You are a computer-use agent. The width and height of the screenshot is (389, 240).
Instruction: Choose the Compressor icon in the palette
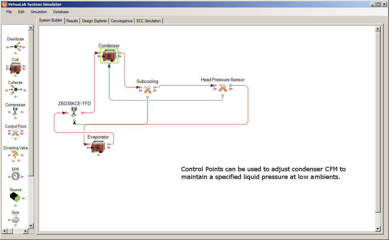[15, 112]
